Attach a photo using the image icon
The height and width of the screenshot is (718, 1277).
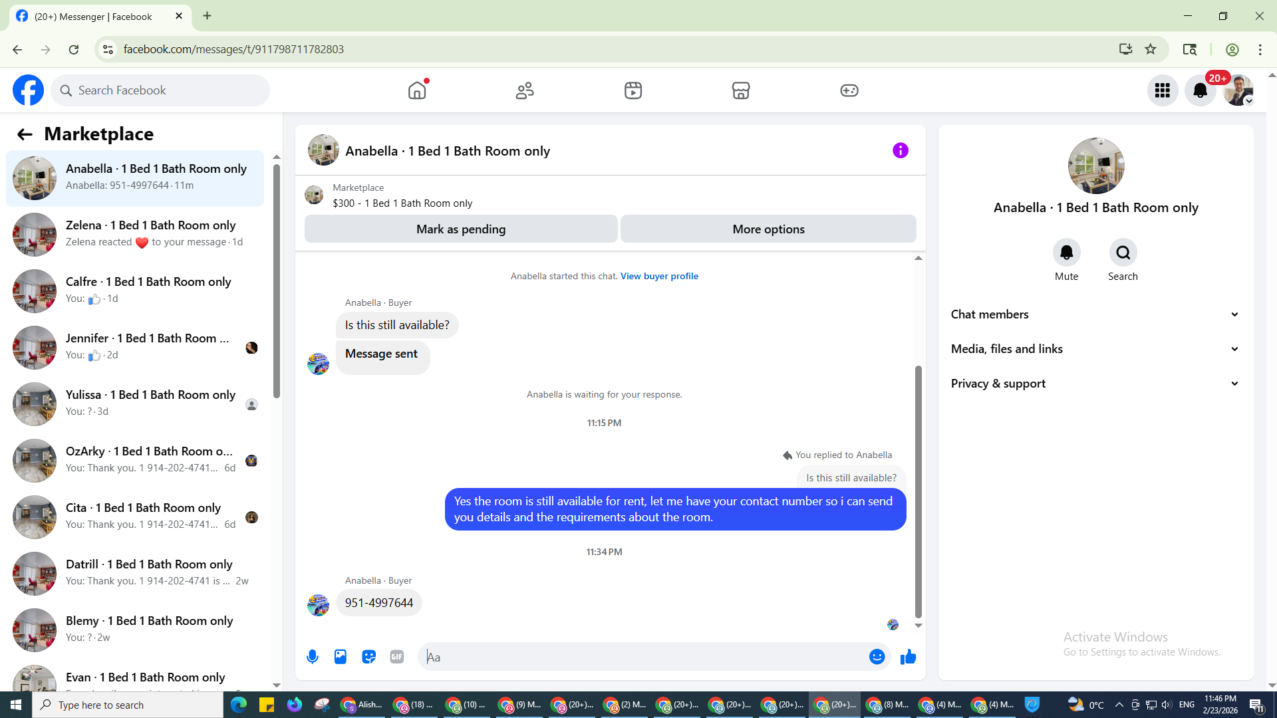(x=341, y=657)
